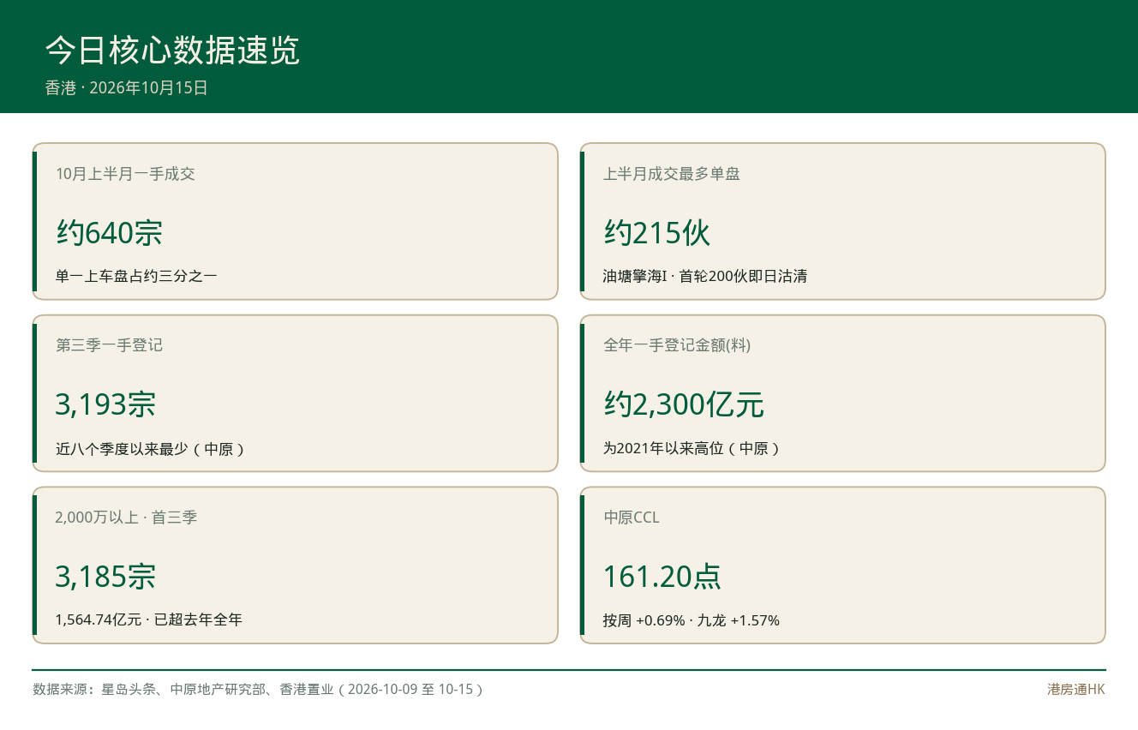The height and width of the screenshot is (730, 1138).
Task: Select the label 中原CCL
Action: [x=631, y=518]
